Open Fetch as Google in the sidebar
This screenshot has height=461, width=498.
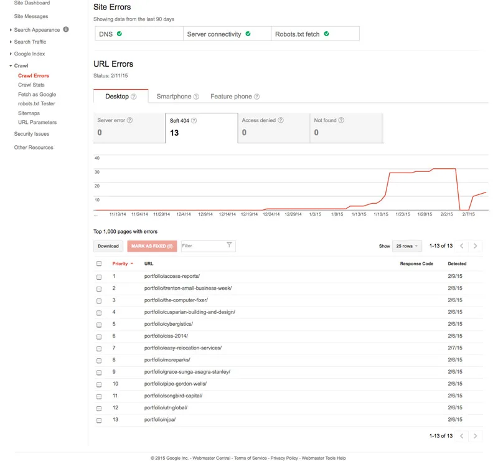coord(37,95)
